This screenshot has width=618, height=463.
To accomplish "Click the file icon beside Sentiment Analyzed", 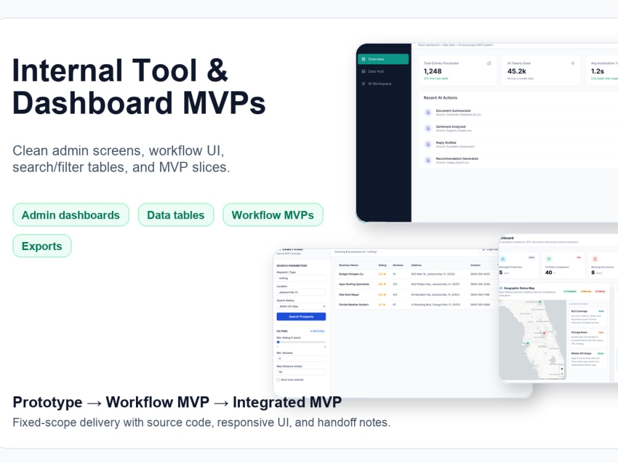I will coord(428,128).
